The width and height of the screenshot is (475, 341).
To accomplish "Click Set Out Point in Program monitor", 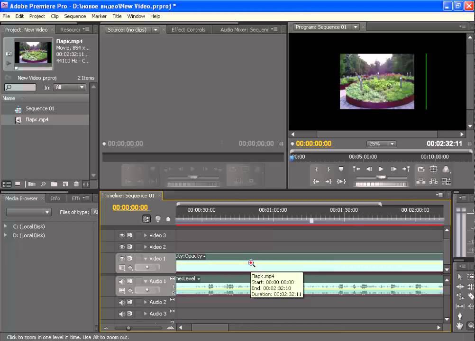I will click(x=329, y=169).
